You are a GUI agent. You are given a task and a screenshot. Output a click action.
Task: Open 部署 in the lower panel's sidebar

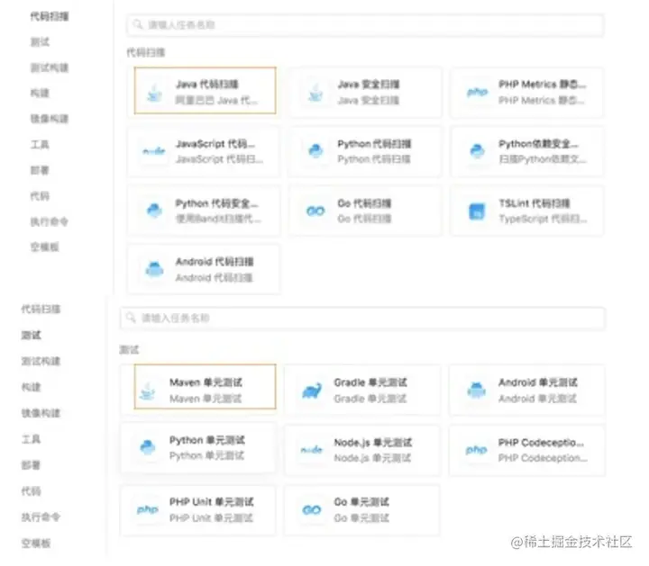pos(32,465)
